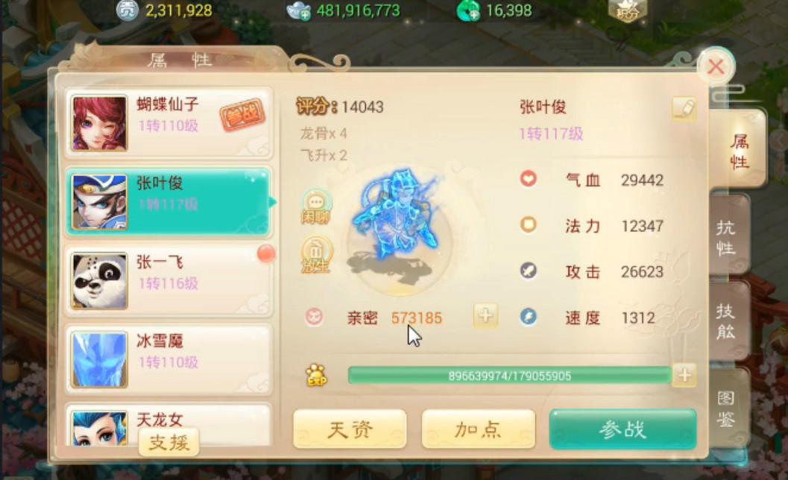The image size is (788, 480).
Task: Click the green 参战 battle button
Action: pos(622,429)
